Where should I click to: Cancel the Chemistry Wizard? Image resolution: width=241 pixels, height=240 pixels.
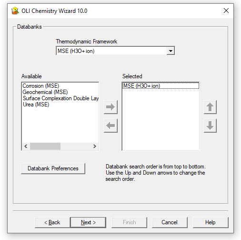(170, 222)
